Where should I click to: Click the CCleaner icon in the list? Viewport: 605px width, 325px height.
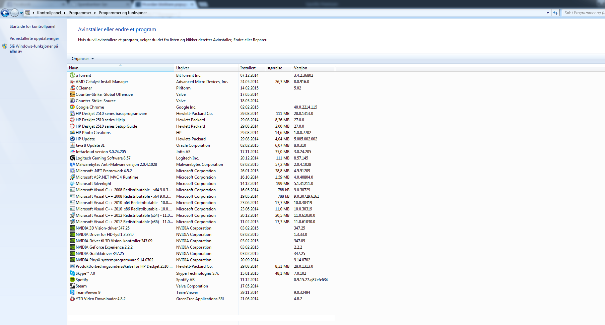coord(72,88)
